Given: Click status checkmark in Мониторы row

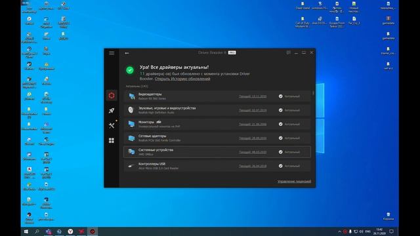Looking at the screenshot, I should pos(280,124).
